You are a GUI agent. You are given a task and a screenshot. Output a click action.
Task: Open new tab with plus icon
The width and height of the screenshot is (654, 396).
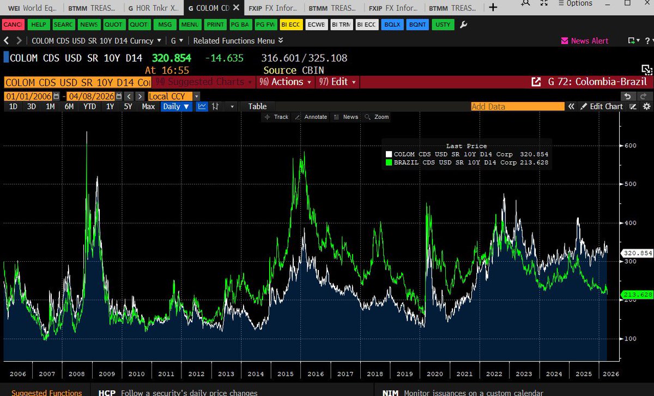pyautogui.click(x=493, y=7)
